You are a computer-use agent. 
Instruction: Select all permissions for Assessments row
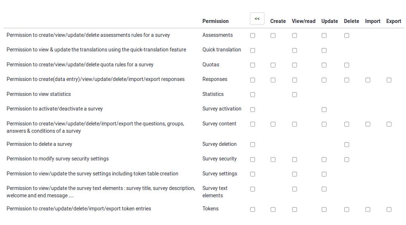tap(252, 36)
